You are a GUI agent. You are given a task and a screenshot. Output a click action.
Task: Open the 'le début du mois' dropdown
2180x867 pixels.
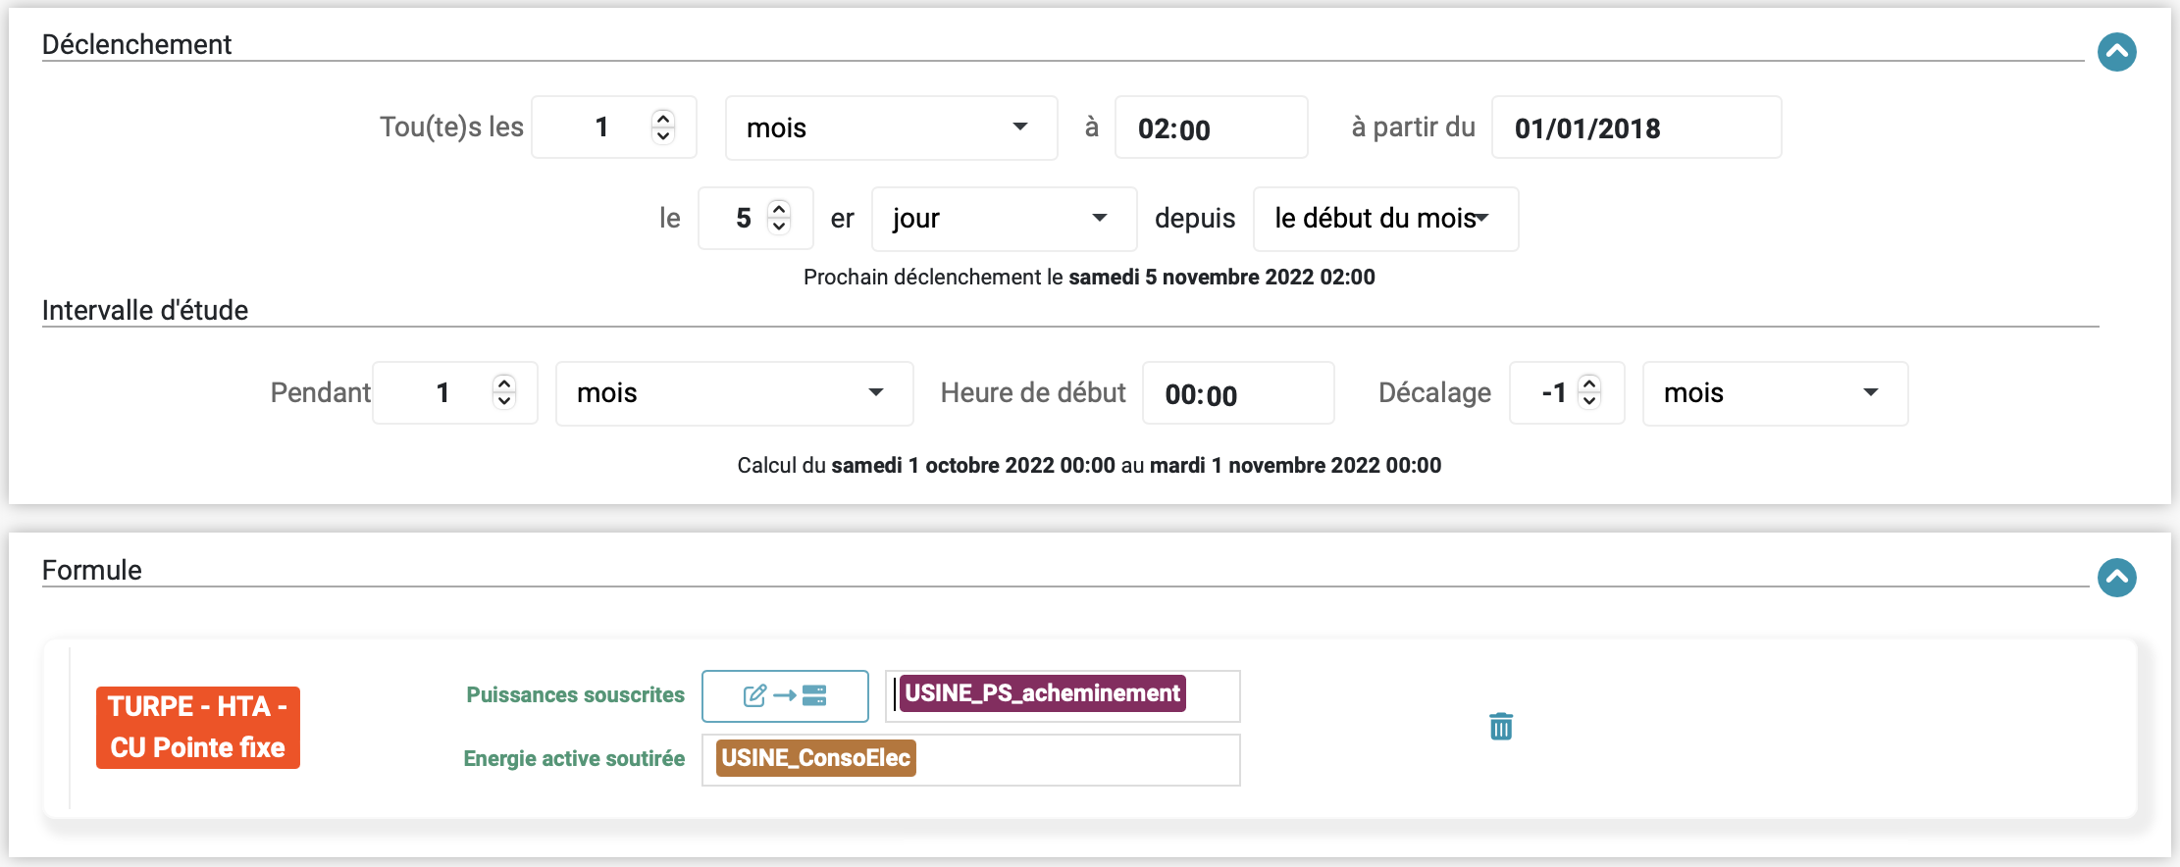(1384, 219)
